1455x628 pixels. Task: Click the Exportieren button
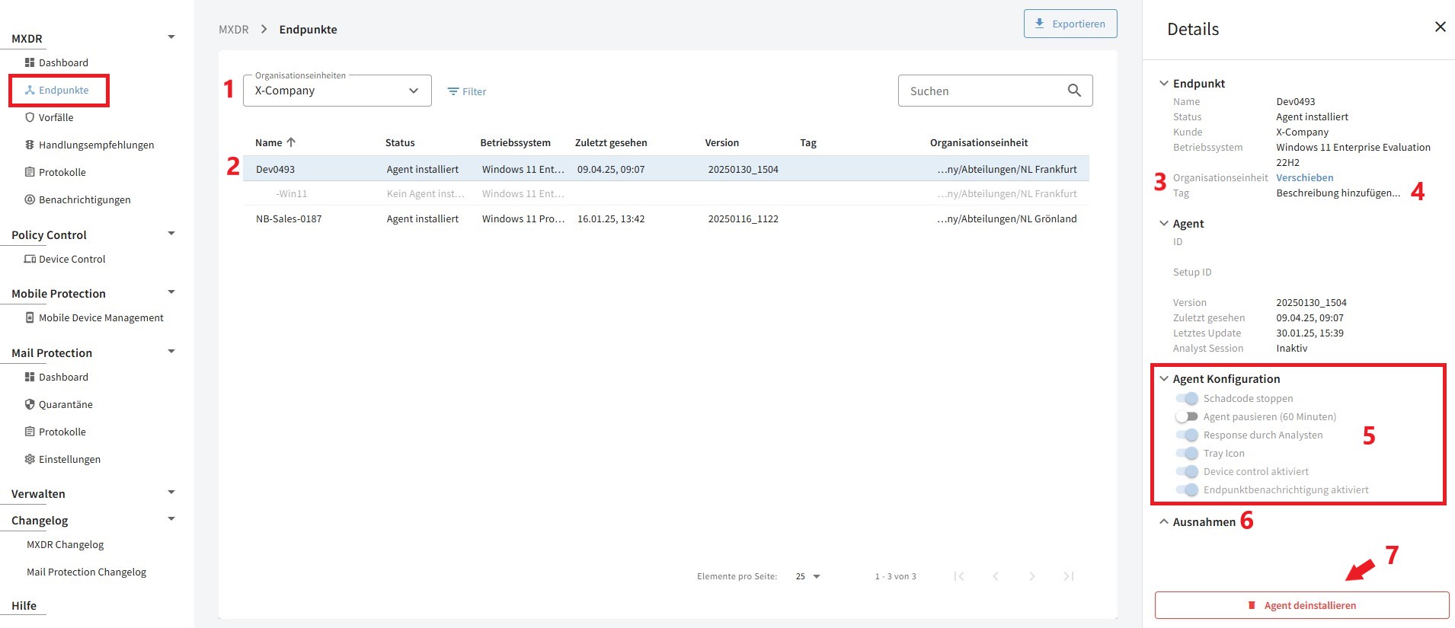1070,24
